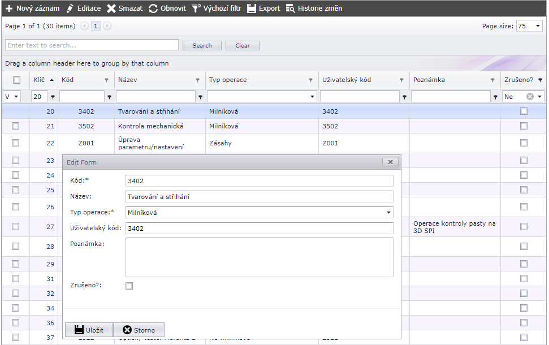Clear the Zrušeno filter value 'Ne'
Viewport: 549px width, 345px height.
pyautogui.click(x=530, y=97)
